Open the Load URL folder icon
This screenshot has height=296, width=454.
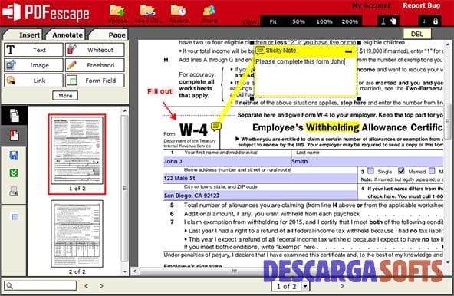tap(148, 11)
